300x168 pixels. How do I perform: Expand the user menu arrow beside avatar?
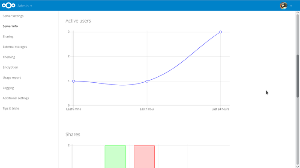pyautogui.click(x=291, y=6)
